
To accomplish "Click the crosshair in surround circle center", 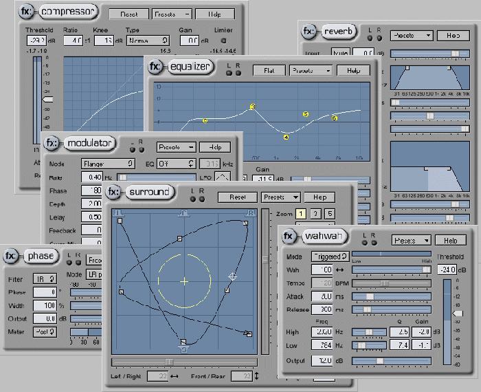I will [x=184, y=281].
